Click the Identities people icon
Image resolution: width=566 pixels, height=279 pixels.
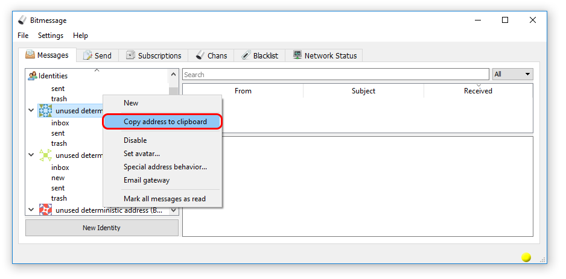click(33, 76)
